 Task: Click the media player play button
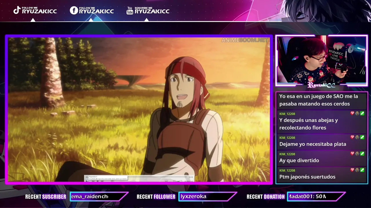[x=87, y=181]
